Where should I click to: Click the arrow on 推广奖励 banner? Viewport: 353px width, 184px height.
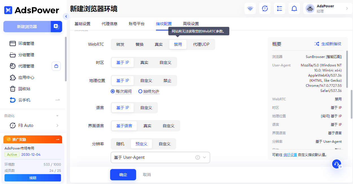point(58,139)
